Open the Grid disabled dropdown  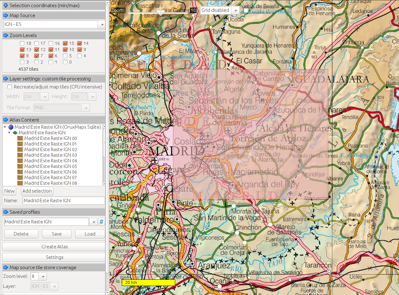(236, 10)
